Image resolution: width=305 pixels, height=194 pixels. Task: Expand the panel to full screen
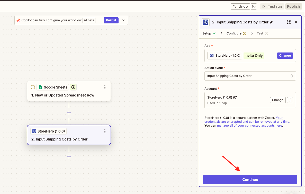(x=289, y=22)
